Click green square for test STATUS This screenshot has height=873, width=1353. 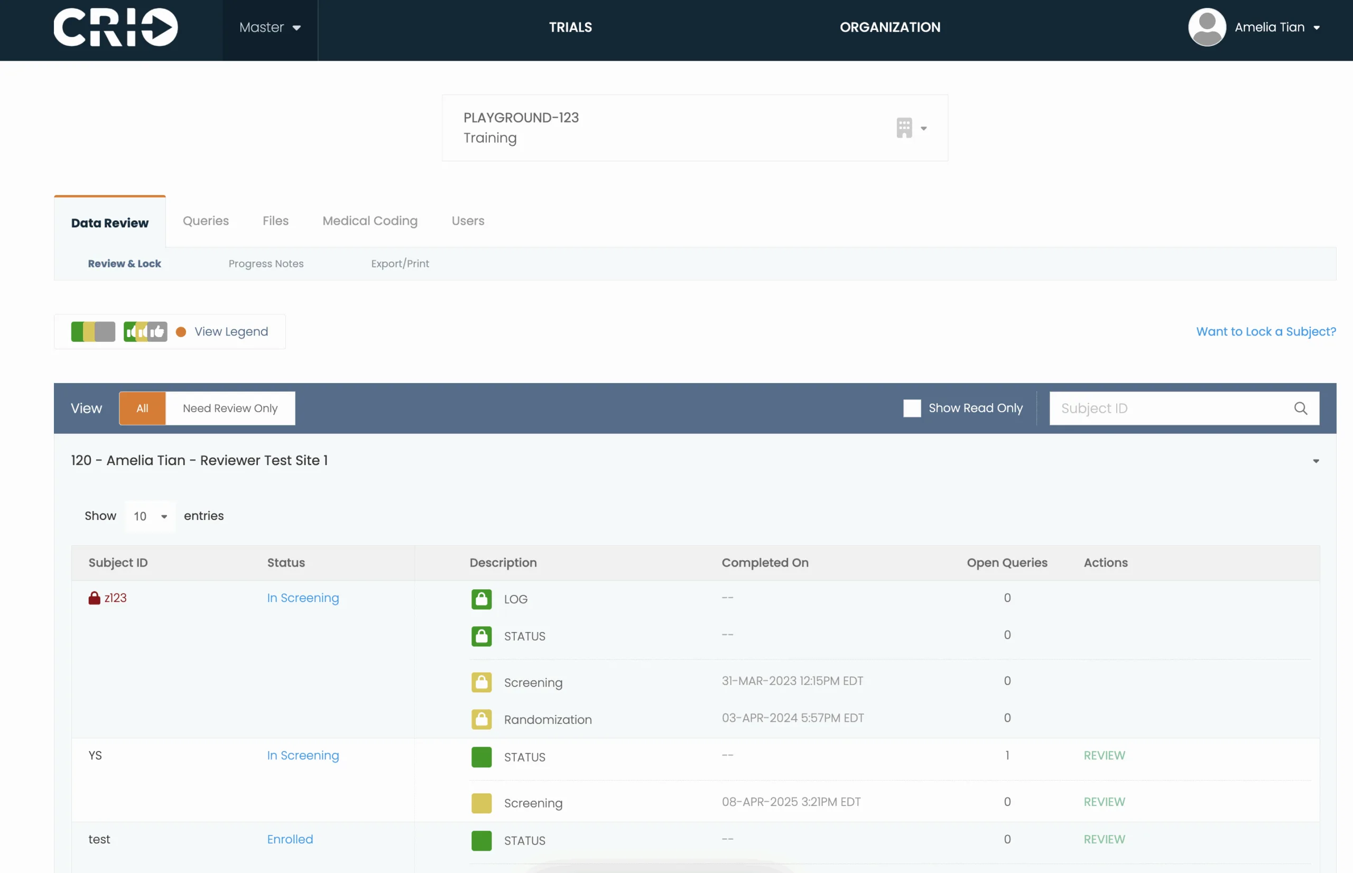481,841
